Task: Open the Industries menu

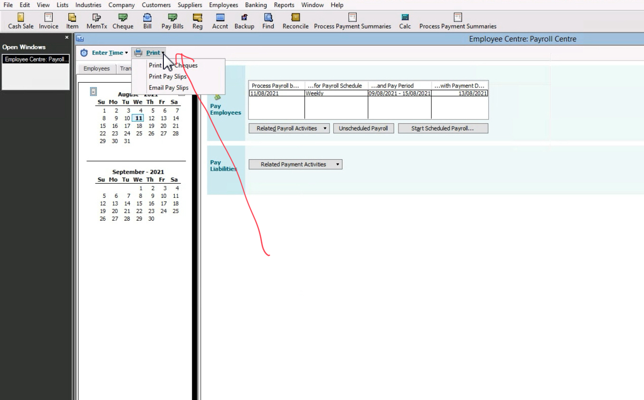Action: [x=88, y=5]
